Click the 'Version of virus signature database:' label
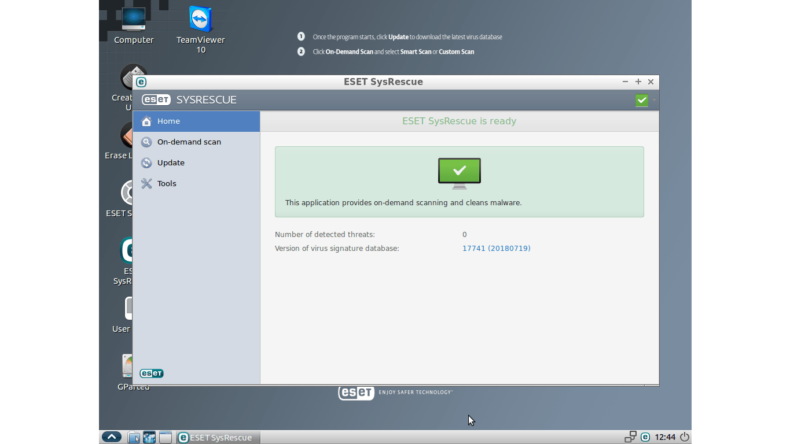Viewport: 790px width, 444px height. pyautogui.click(x=337, y=249)
